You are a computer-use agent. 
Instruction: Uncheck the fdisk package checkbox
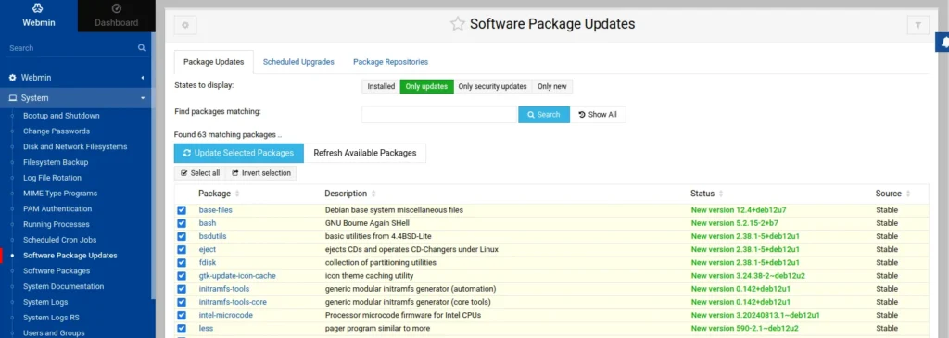(182, 263)
